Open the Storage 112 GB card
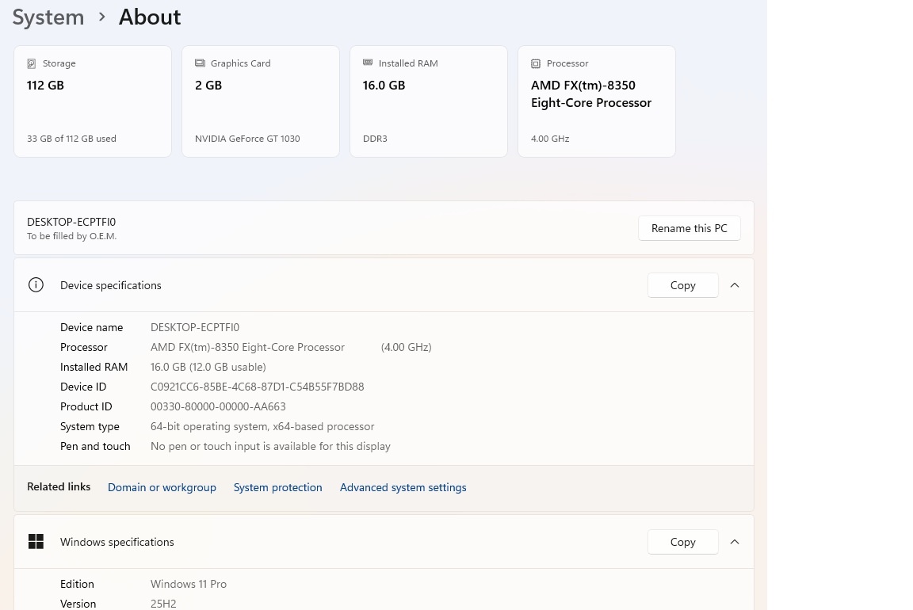The image size is (913, 610). 93,101
